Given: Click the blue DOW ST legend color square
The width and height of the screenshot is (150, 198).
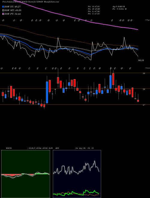Looking at the screenshot, I should pos(3,7).
